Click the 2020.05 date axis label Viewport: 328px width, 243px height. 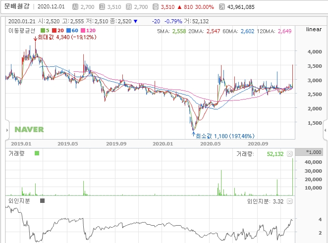(x=211, y=144)
